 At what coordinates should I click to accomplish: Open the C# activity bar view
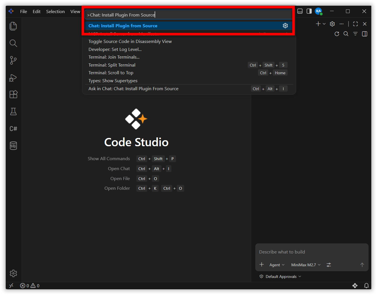pyautogui.click(x=13, y=129)
